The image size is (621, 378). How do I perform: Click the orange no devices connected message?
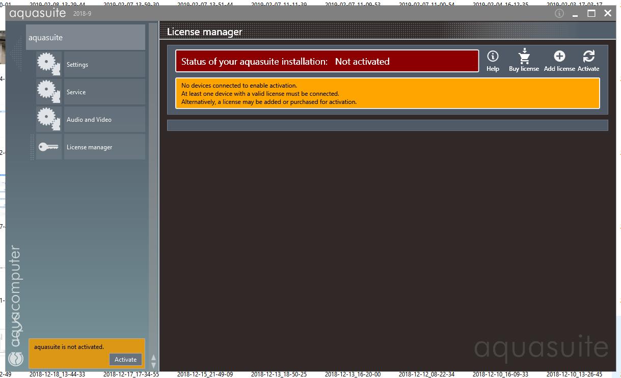tap(388, 93)
